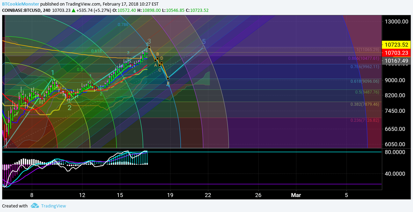Click the yellow 10723.52 price tag on the axis
Screen dimensions: 413x212
tap(396, 45)
